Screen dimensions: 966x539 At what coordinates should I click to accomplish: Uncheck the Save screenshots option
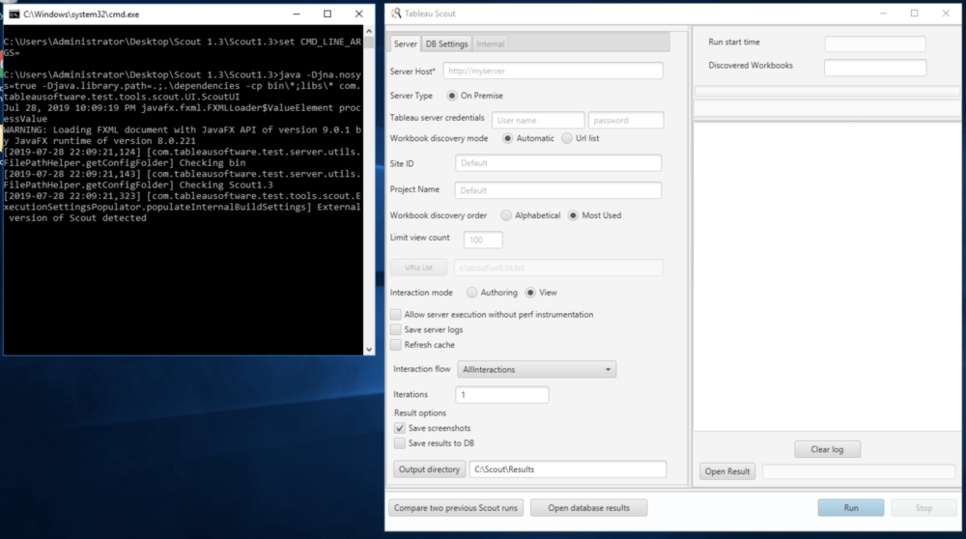coord(400,428)
